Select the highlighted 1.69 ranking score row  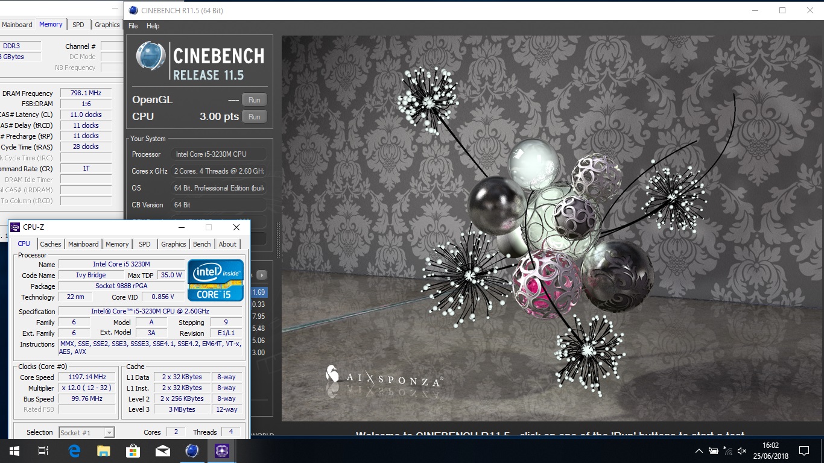[258, 292]
